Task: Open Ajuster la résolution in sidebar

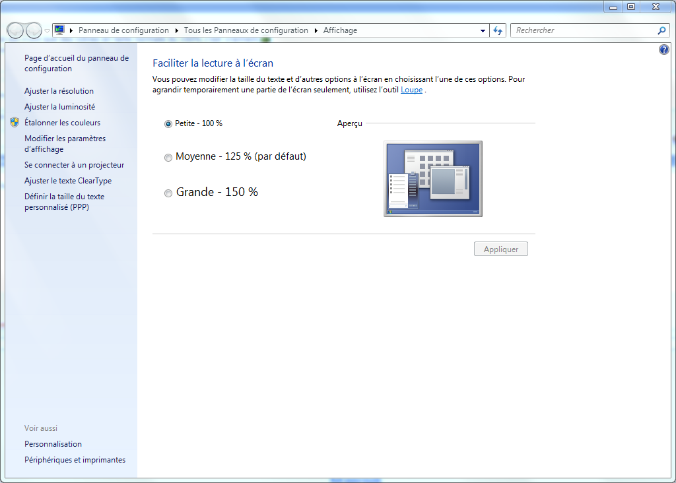Action: pos(59,91)
